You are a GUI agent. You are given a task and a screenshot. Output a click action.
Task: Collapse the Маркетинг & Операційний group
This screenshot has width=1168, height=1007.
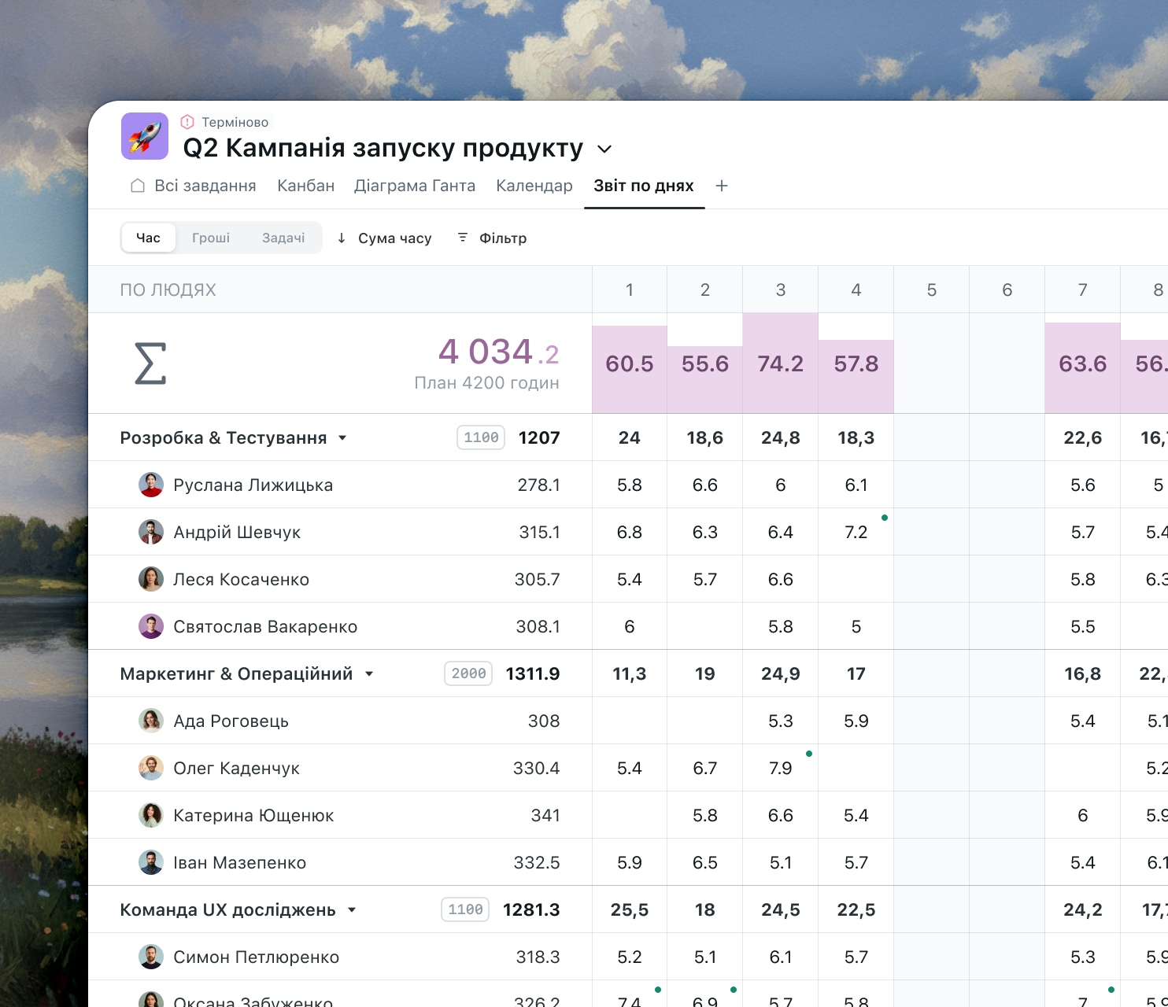tap(369, 674)
